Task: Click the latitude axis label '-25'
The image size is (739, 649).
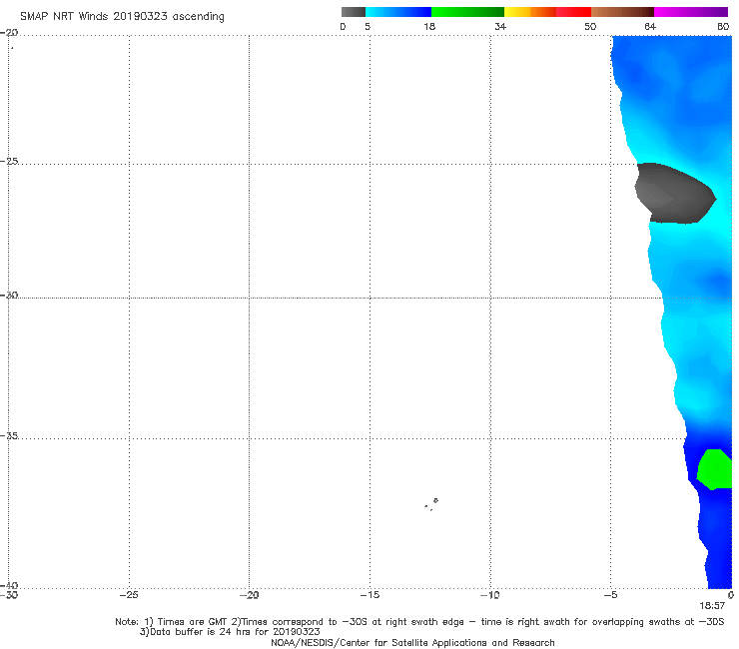Action: coord(10,161)
